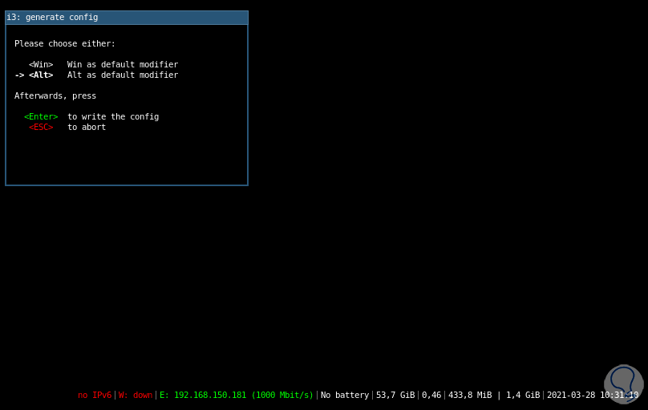The image size is (648, 410).
Task: Click the 'Please choose either:' text
Action: pos(65,43)
